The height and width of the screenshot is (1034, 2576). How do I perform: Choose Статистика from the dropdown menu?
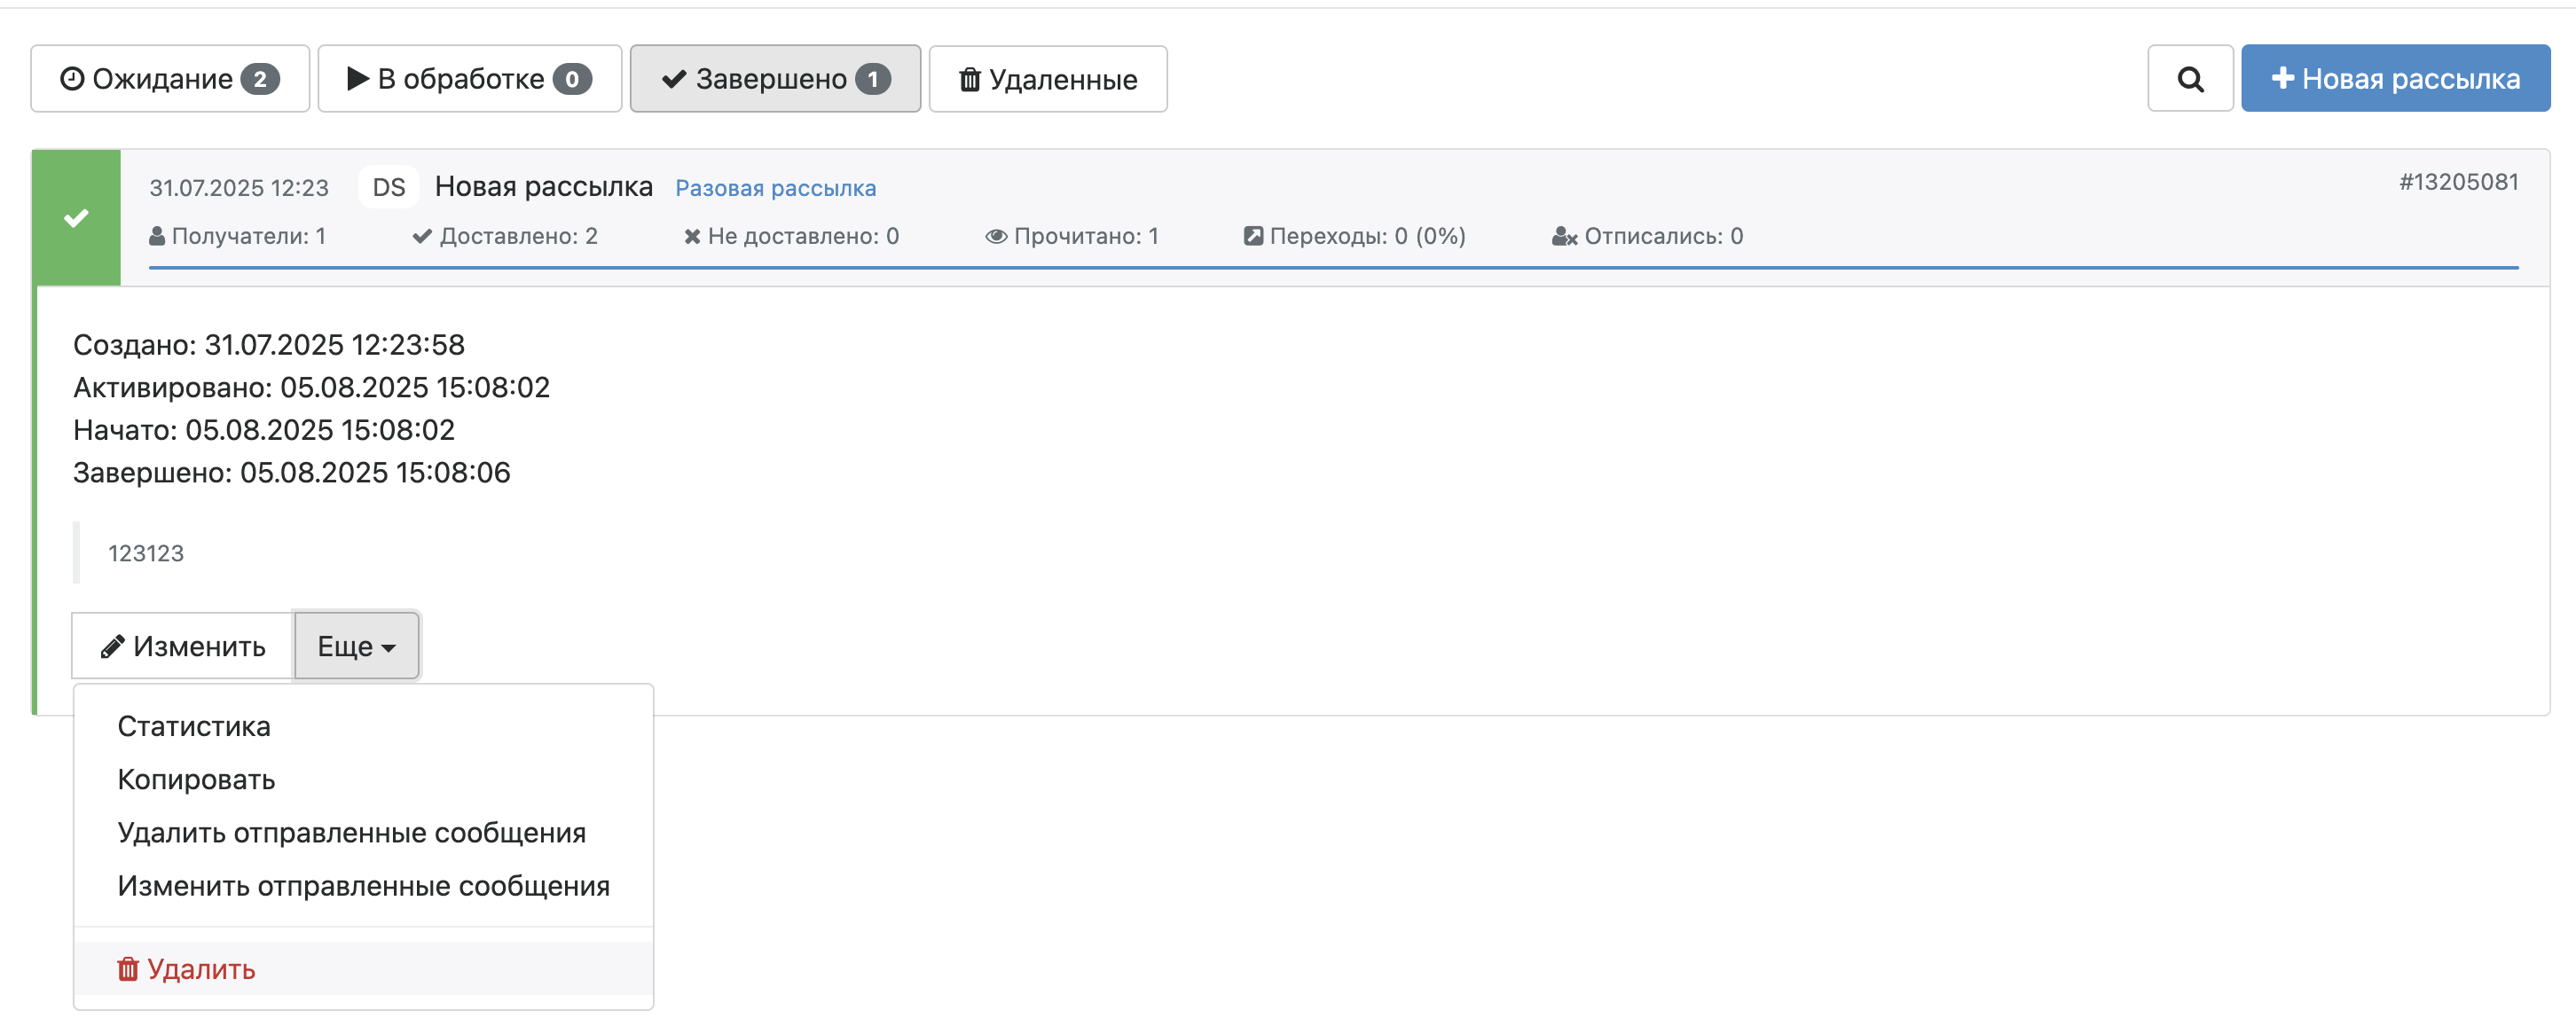pos(194,726)
